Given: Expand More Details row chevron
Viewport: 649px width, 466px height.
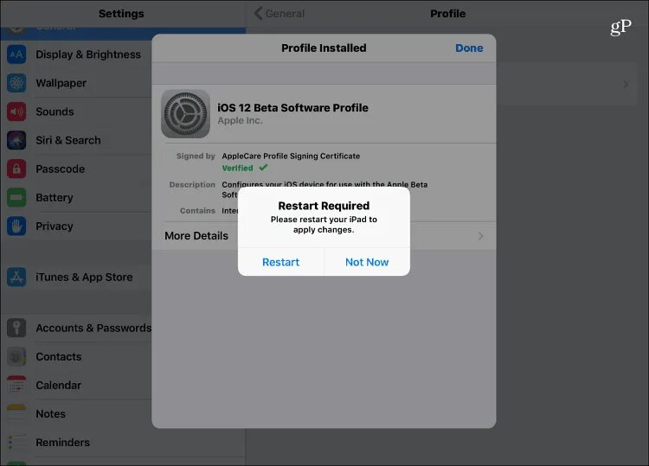Looking at the screenshot, I should coord(480,236).
